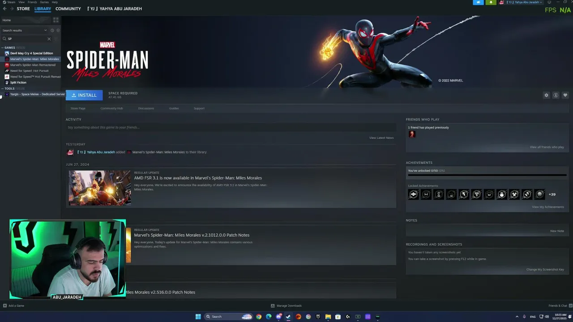Switch to the STORE tab

(23, 8)
